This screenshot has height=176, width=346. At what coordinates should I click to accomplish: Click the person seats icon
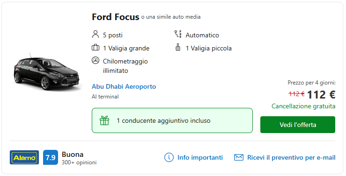click(x=96, y=35)
